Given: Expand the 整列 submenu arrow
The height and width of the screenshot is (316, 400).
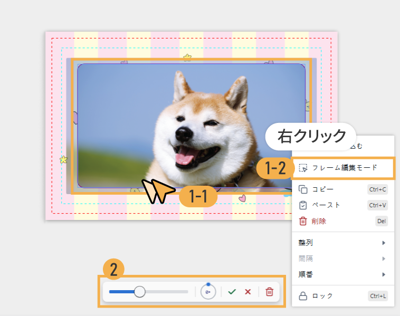Looking at the screenshot, I should click(384, 243).
